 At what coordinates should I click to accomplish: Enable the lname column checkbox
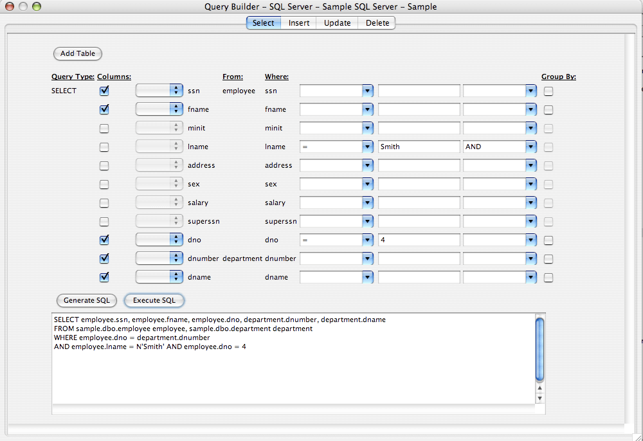pyautogui.click(x=104, y=147)
